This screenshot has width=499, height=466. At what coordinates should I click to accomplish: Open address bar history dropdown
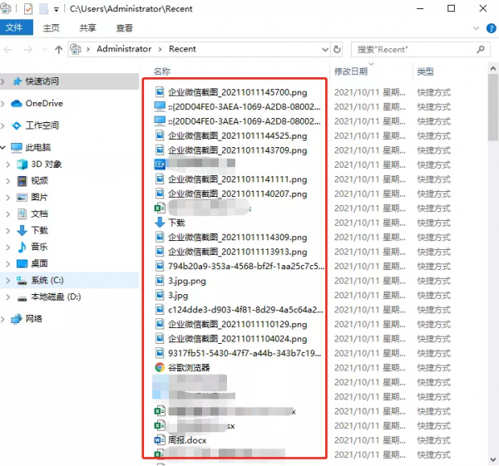(x=325, y=50)
